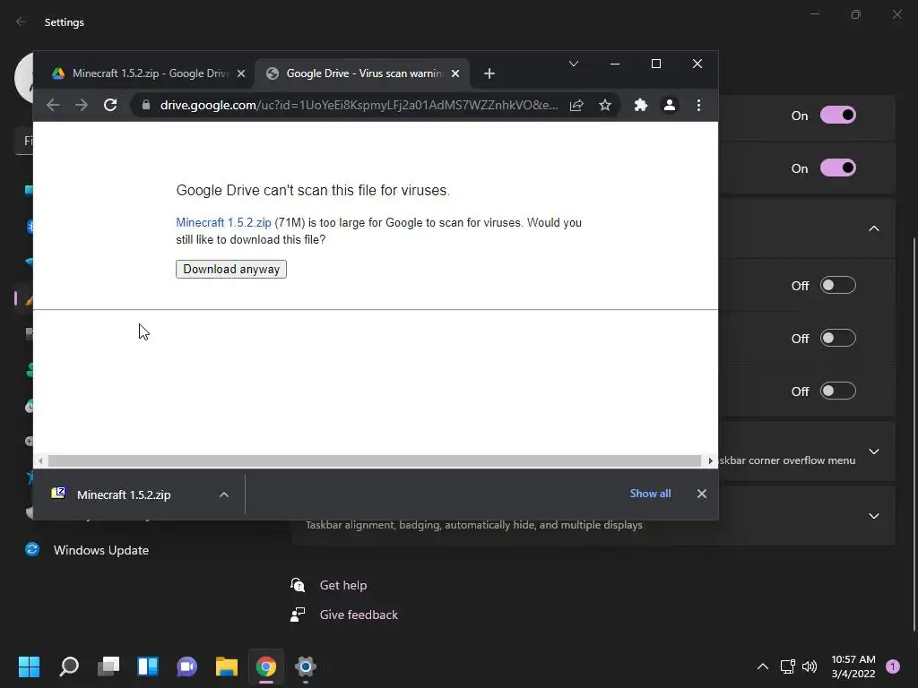918x688 pixels.
Task: Open the Chrome three-dot menu
Action: tap(698, 106)
